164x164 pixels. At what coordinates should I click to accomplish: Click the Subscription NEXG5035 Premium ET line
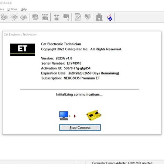[x=71, y=78]
